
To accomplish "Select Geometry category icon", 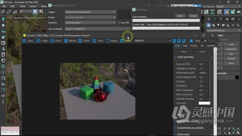I will click(x=209, y=25).
